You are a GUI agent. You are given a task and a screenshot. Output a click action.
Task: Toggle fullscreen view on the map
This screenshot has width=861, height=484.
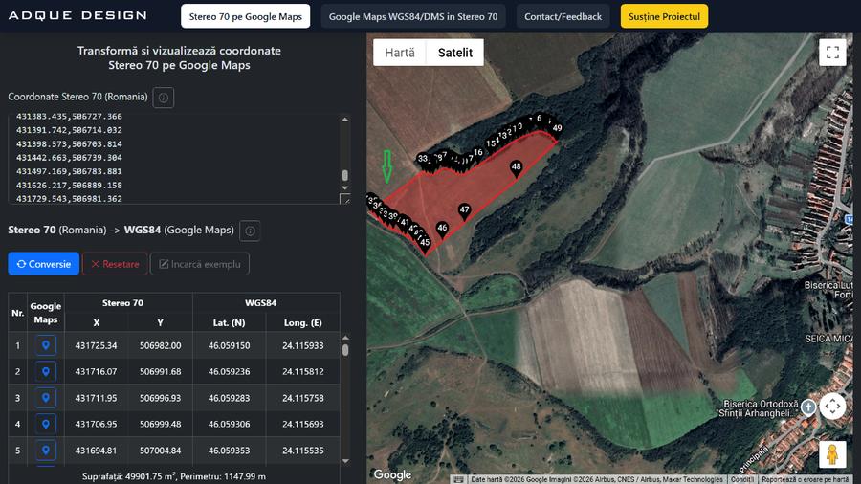[832, 53]
